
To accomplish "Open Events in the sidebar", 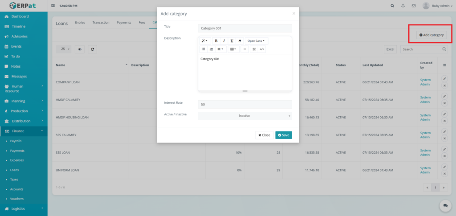I will tap(24, 46).
